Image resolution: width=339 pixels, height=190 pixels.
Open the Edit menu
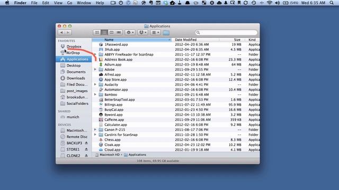[x=46, y=3]
